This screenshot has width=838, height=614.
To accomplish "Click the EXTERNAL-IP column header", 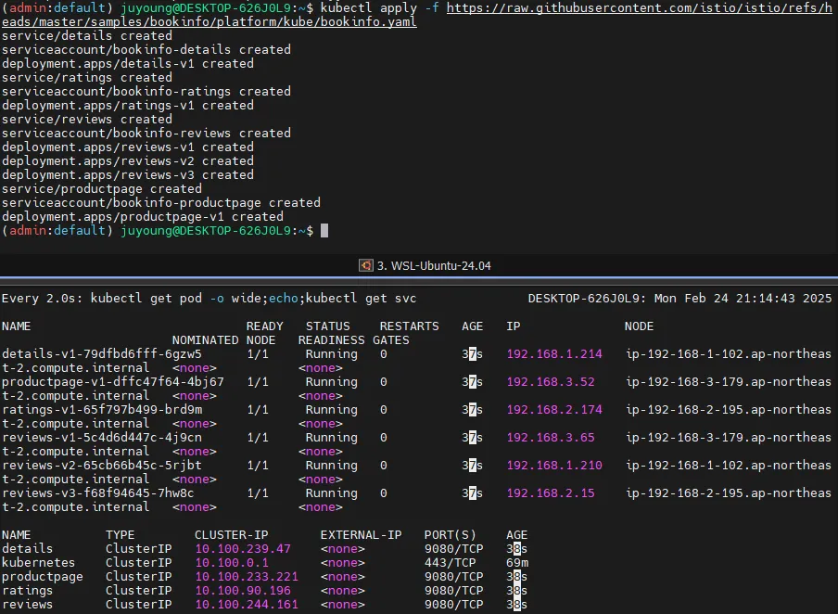I will click(361, 535).
